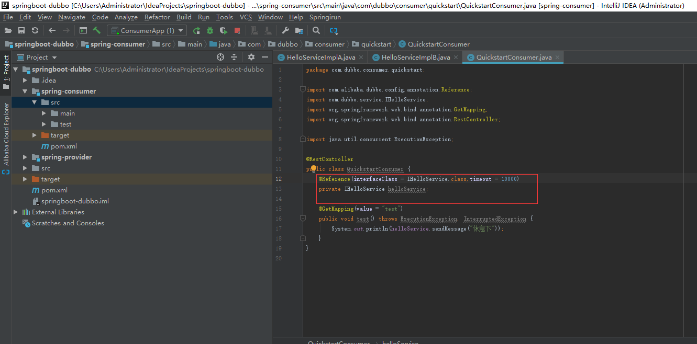Open Project Structure folder icon in toolbar
Viewport: 697px width, 344px height.
[x=299, y=31]
